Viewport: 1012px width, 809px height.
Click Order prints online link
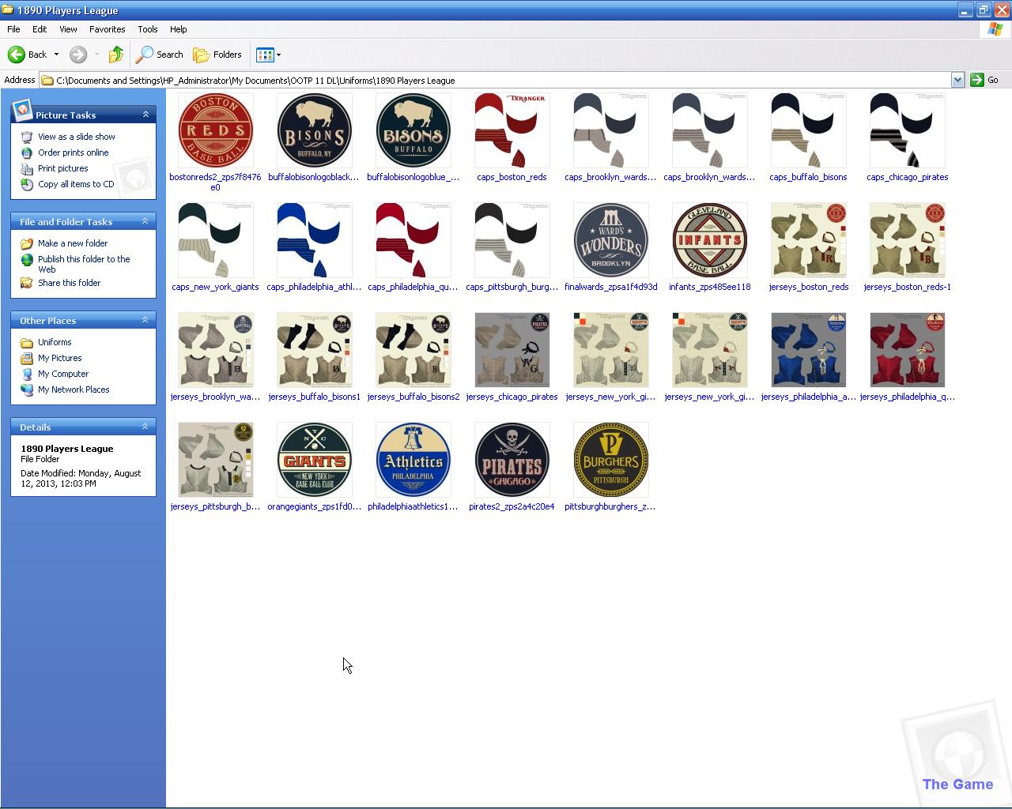(74, 152)
